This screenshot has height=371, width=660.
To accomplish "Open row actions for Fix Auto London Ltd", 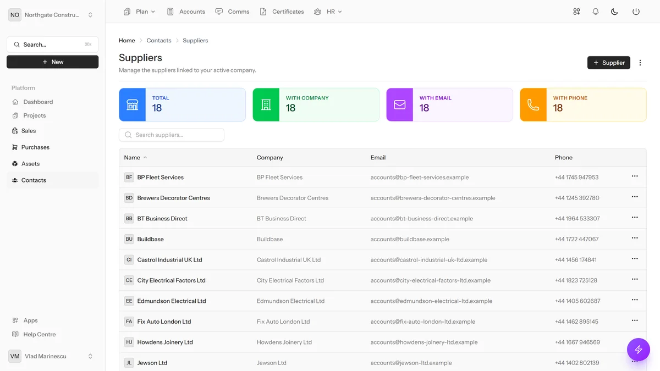I will [x=635, y=320].
